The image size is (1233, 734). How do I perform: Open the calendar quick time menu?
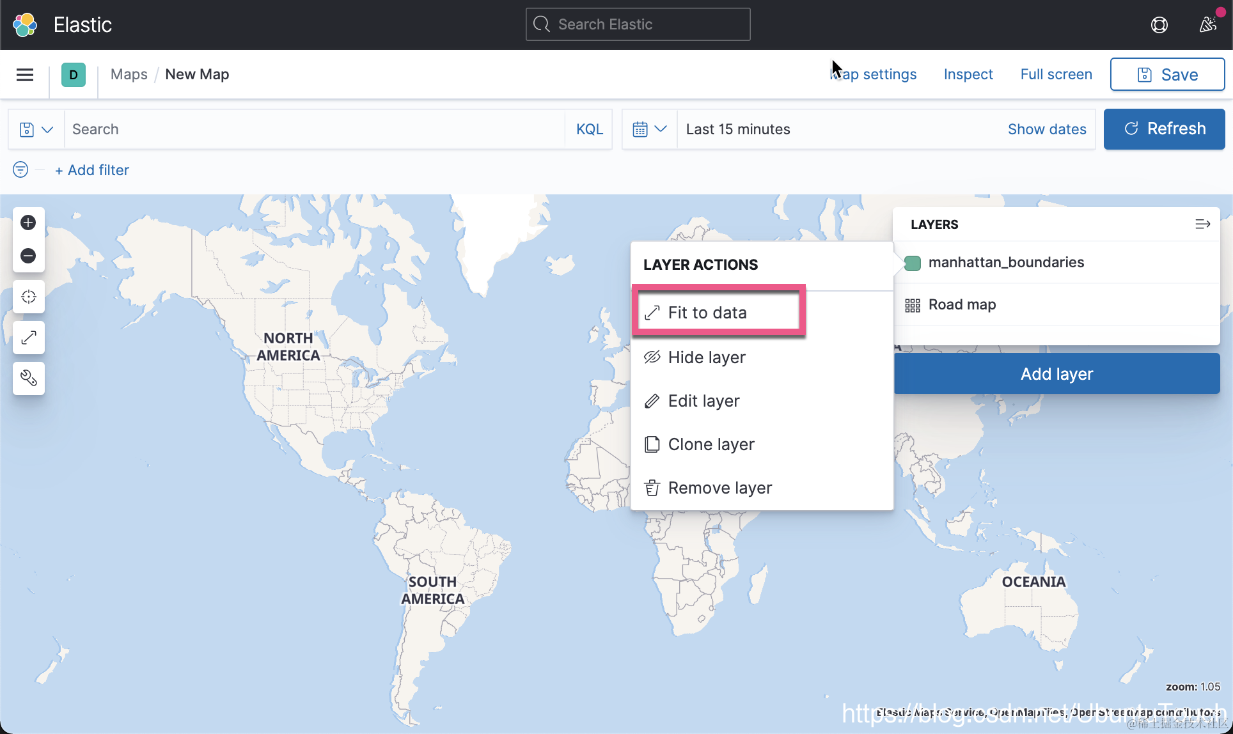[649, 129]
